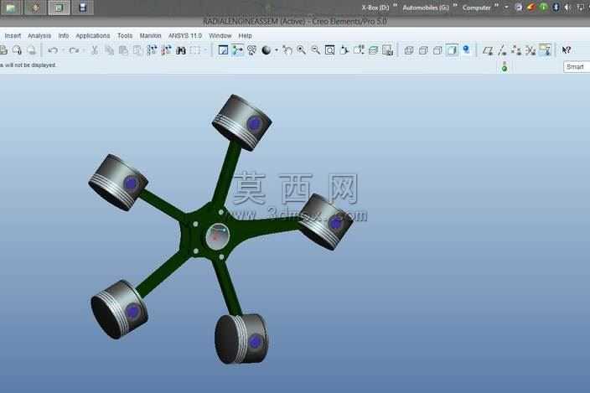Toggle datum axes display

click(502, 50)
